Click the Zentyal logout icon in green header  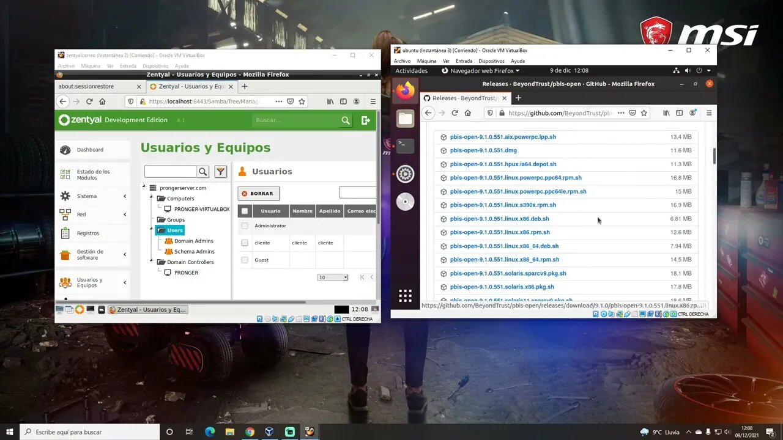click(366, 120)
